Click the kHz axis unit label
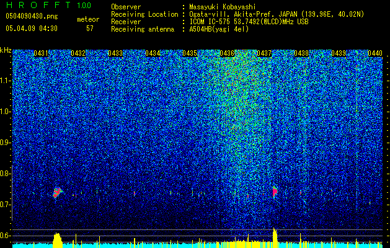Image resolution: width=390 pixels, height=248 pixels. coord(6,50)
